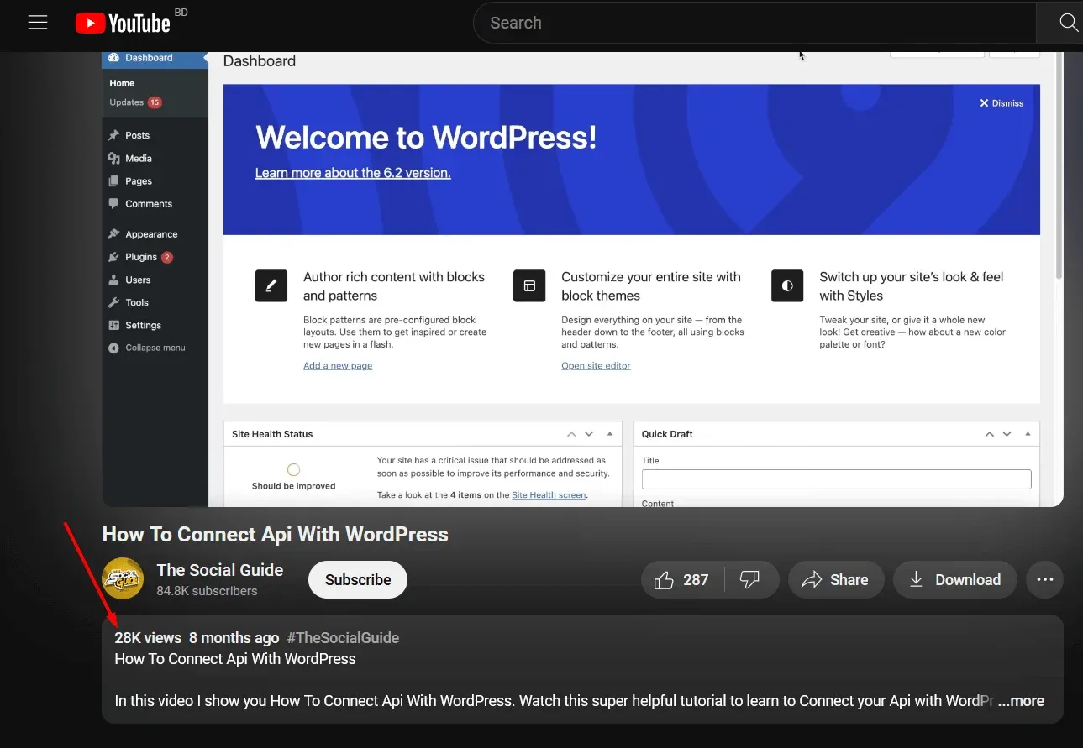This screenshot has width=1083, height=748.
Task: Open The Social Guide channel avatar
Action: 123,579
